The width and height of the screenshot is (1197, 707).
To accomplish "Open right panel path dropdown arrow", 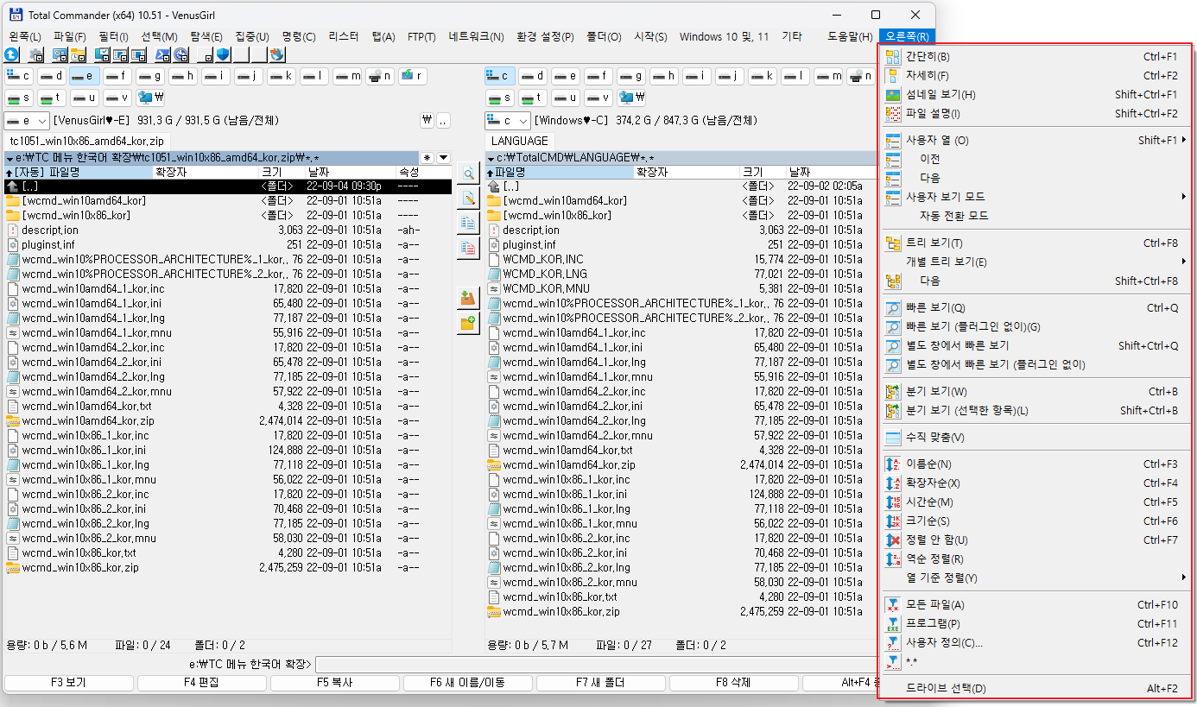I will click(x=491, y=158).
